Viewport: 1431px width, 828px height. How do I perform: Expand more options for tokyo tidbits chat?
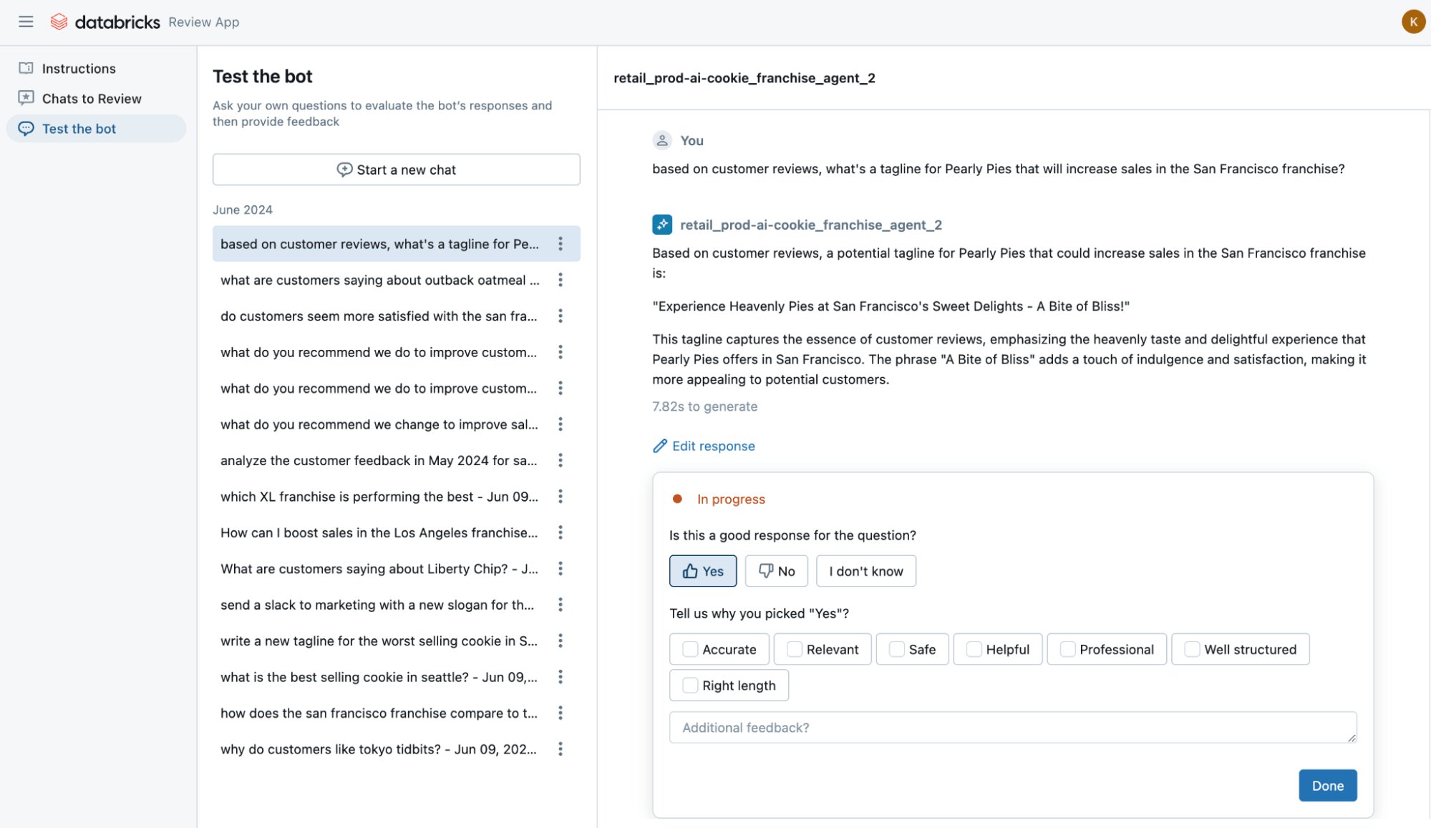[561, 749]
